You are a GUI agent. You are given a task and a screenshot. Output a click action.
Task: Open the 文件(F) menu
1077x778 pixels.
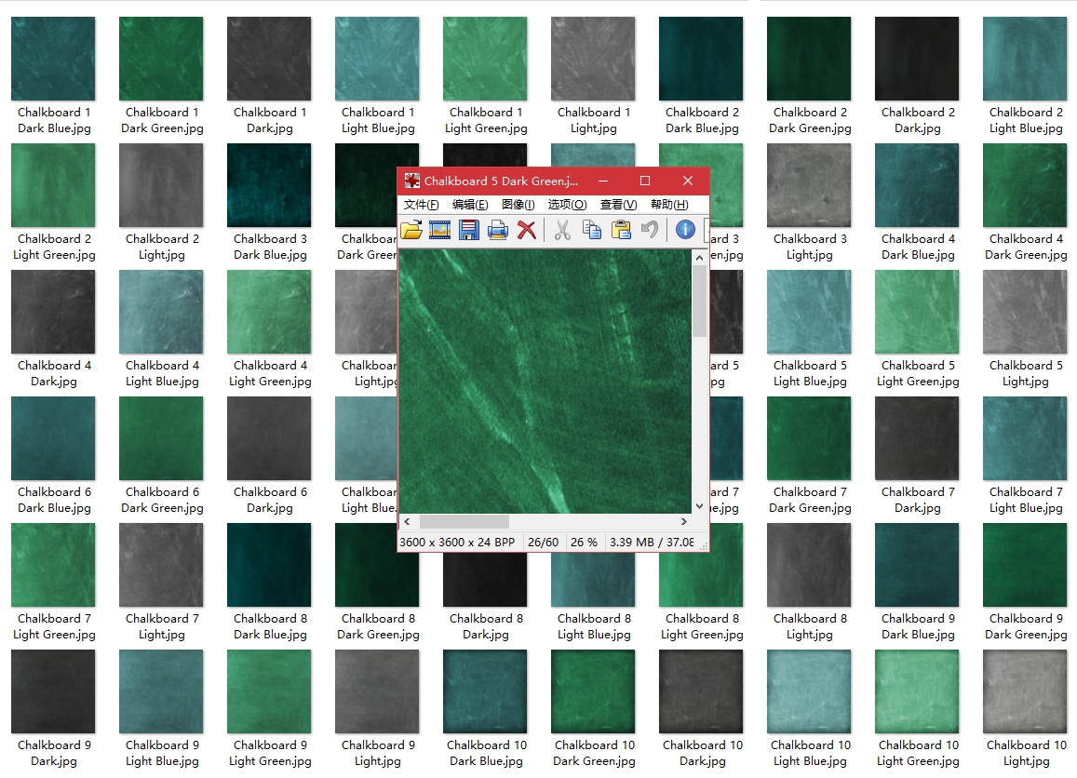(x=421, y=205)
